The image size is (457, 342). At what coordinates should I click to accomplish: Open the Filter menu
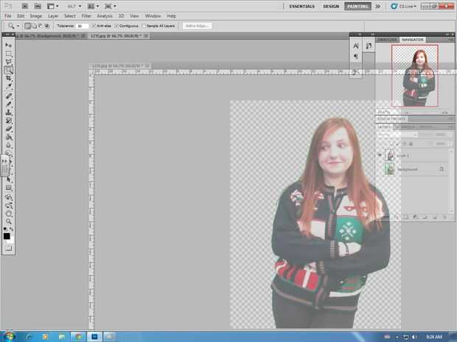pyautogui.click(x=86, y=16)
